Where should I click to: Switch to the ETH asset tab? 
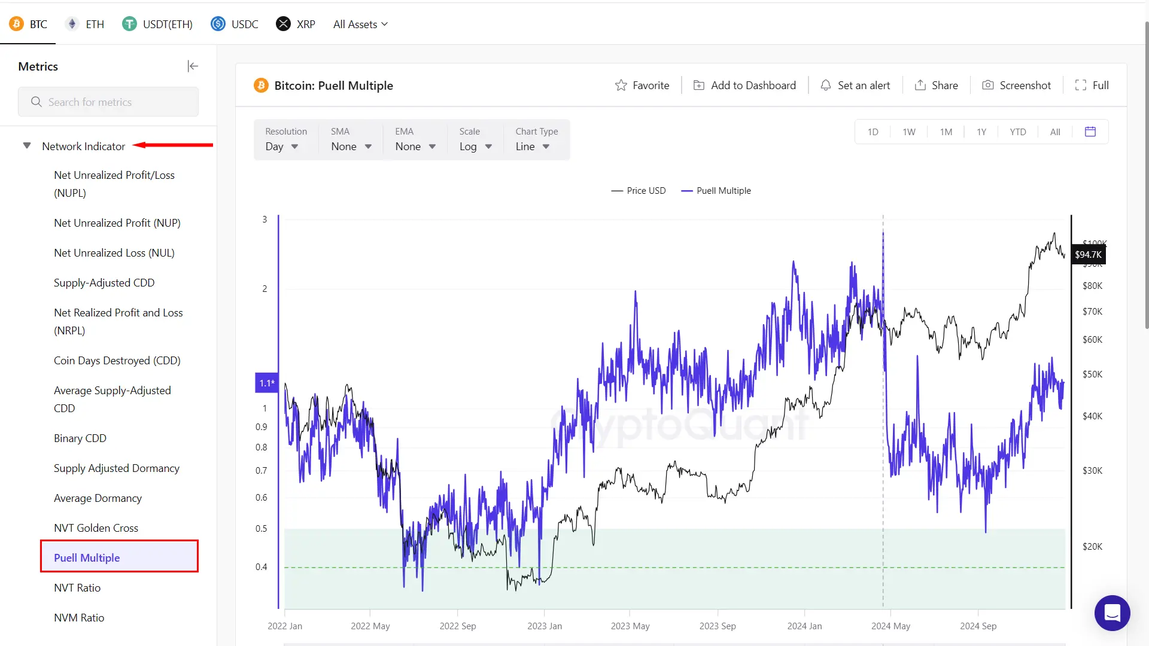84,24
